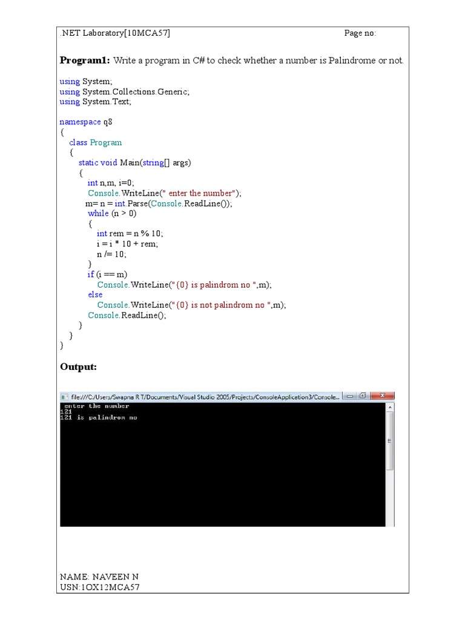Click the 'Program1:' bold heading
This screenshot has width=465, height=620.
click(85, 61)
